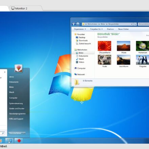Screen dimensions: 149x149
Task: Click the refresh button beside the address bar
Action: tap(135, 24)
